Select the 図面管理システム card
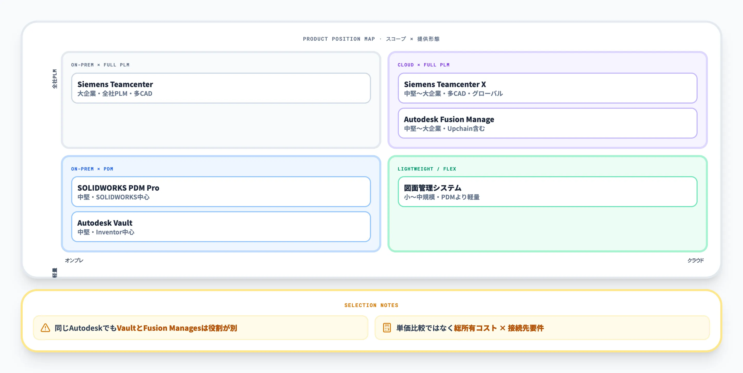 [x=547, y=192]
